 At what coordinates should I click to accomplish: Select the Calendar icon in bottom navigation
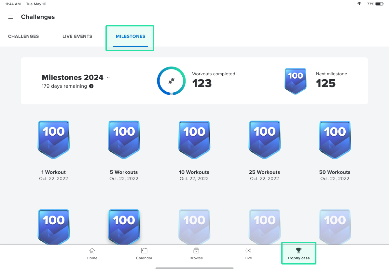click(144, 251)
